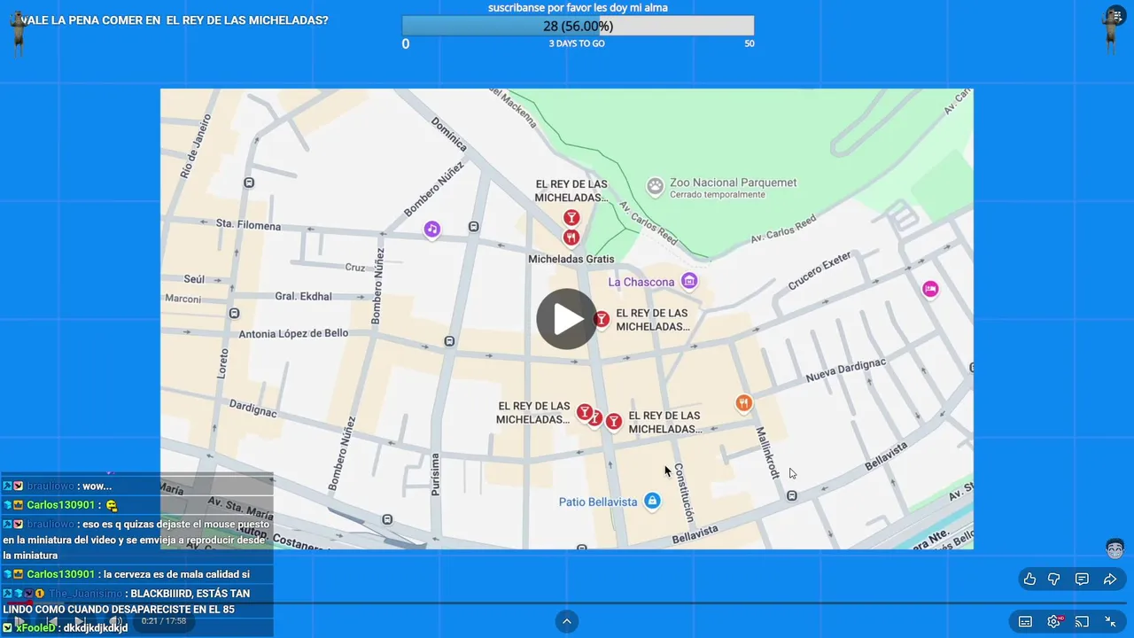Viewport: 1134px width, 638px height.
Task: Click the La Chascona museum marker
Action: pos(689,282)
